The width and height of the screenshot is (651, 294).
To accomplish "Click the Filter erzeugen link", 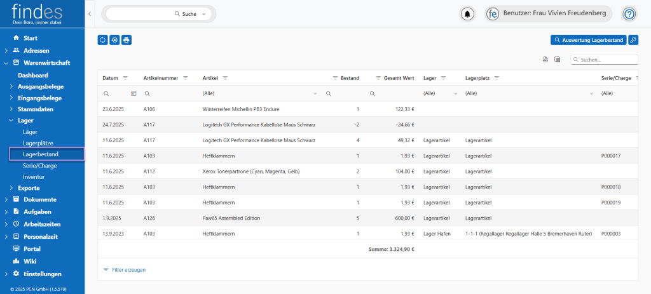I will (x=128, y=270).
